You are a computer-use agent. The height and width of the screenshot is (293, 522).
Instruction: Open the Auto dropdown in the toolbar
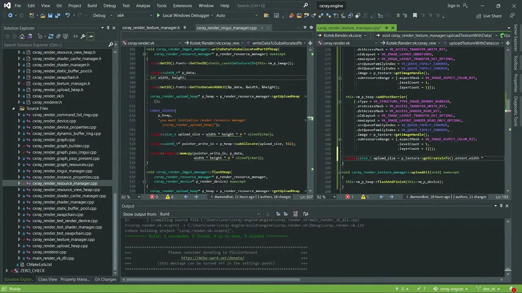237,15
